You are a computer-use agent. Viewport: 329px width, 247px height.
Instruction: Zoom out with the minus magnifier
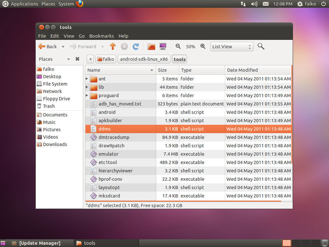pyautogui.click(x=178, y=47)
